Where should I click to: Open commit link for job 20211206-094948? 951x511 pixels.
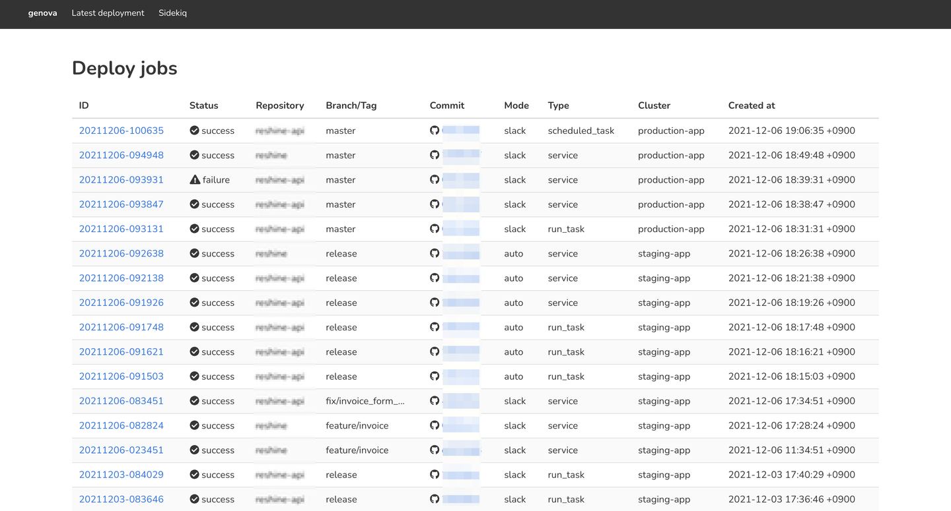461,155
